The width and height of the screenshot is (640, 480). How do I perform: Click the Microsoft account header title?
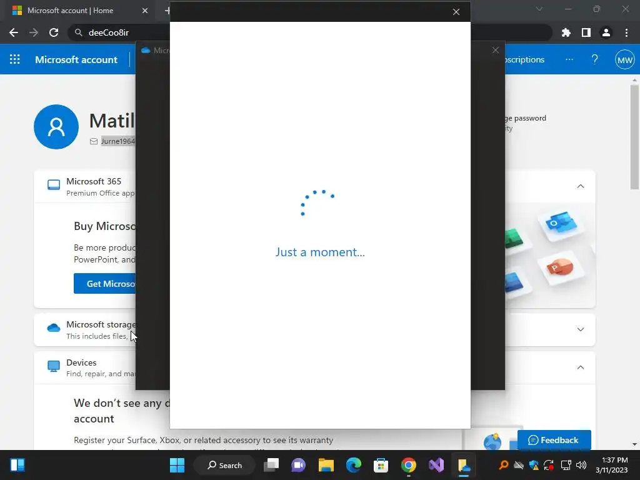click(x=76, y=59)
